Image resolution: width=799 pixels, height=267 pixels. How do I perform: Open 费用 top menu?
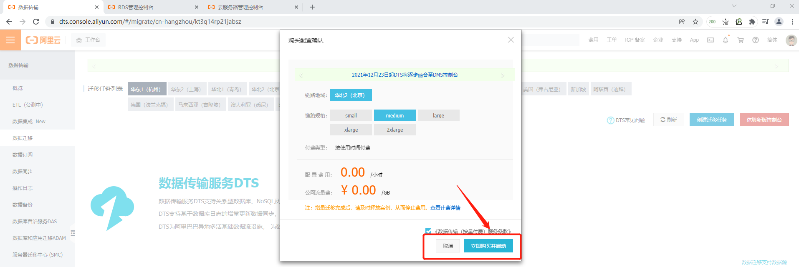click(593, 40)
